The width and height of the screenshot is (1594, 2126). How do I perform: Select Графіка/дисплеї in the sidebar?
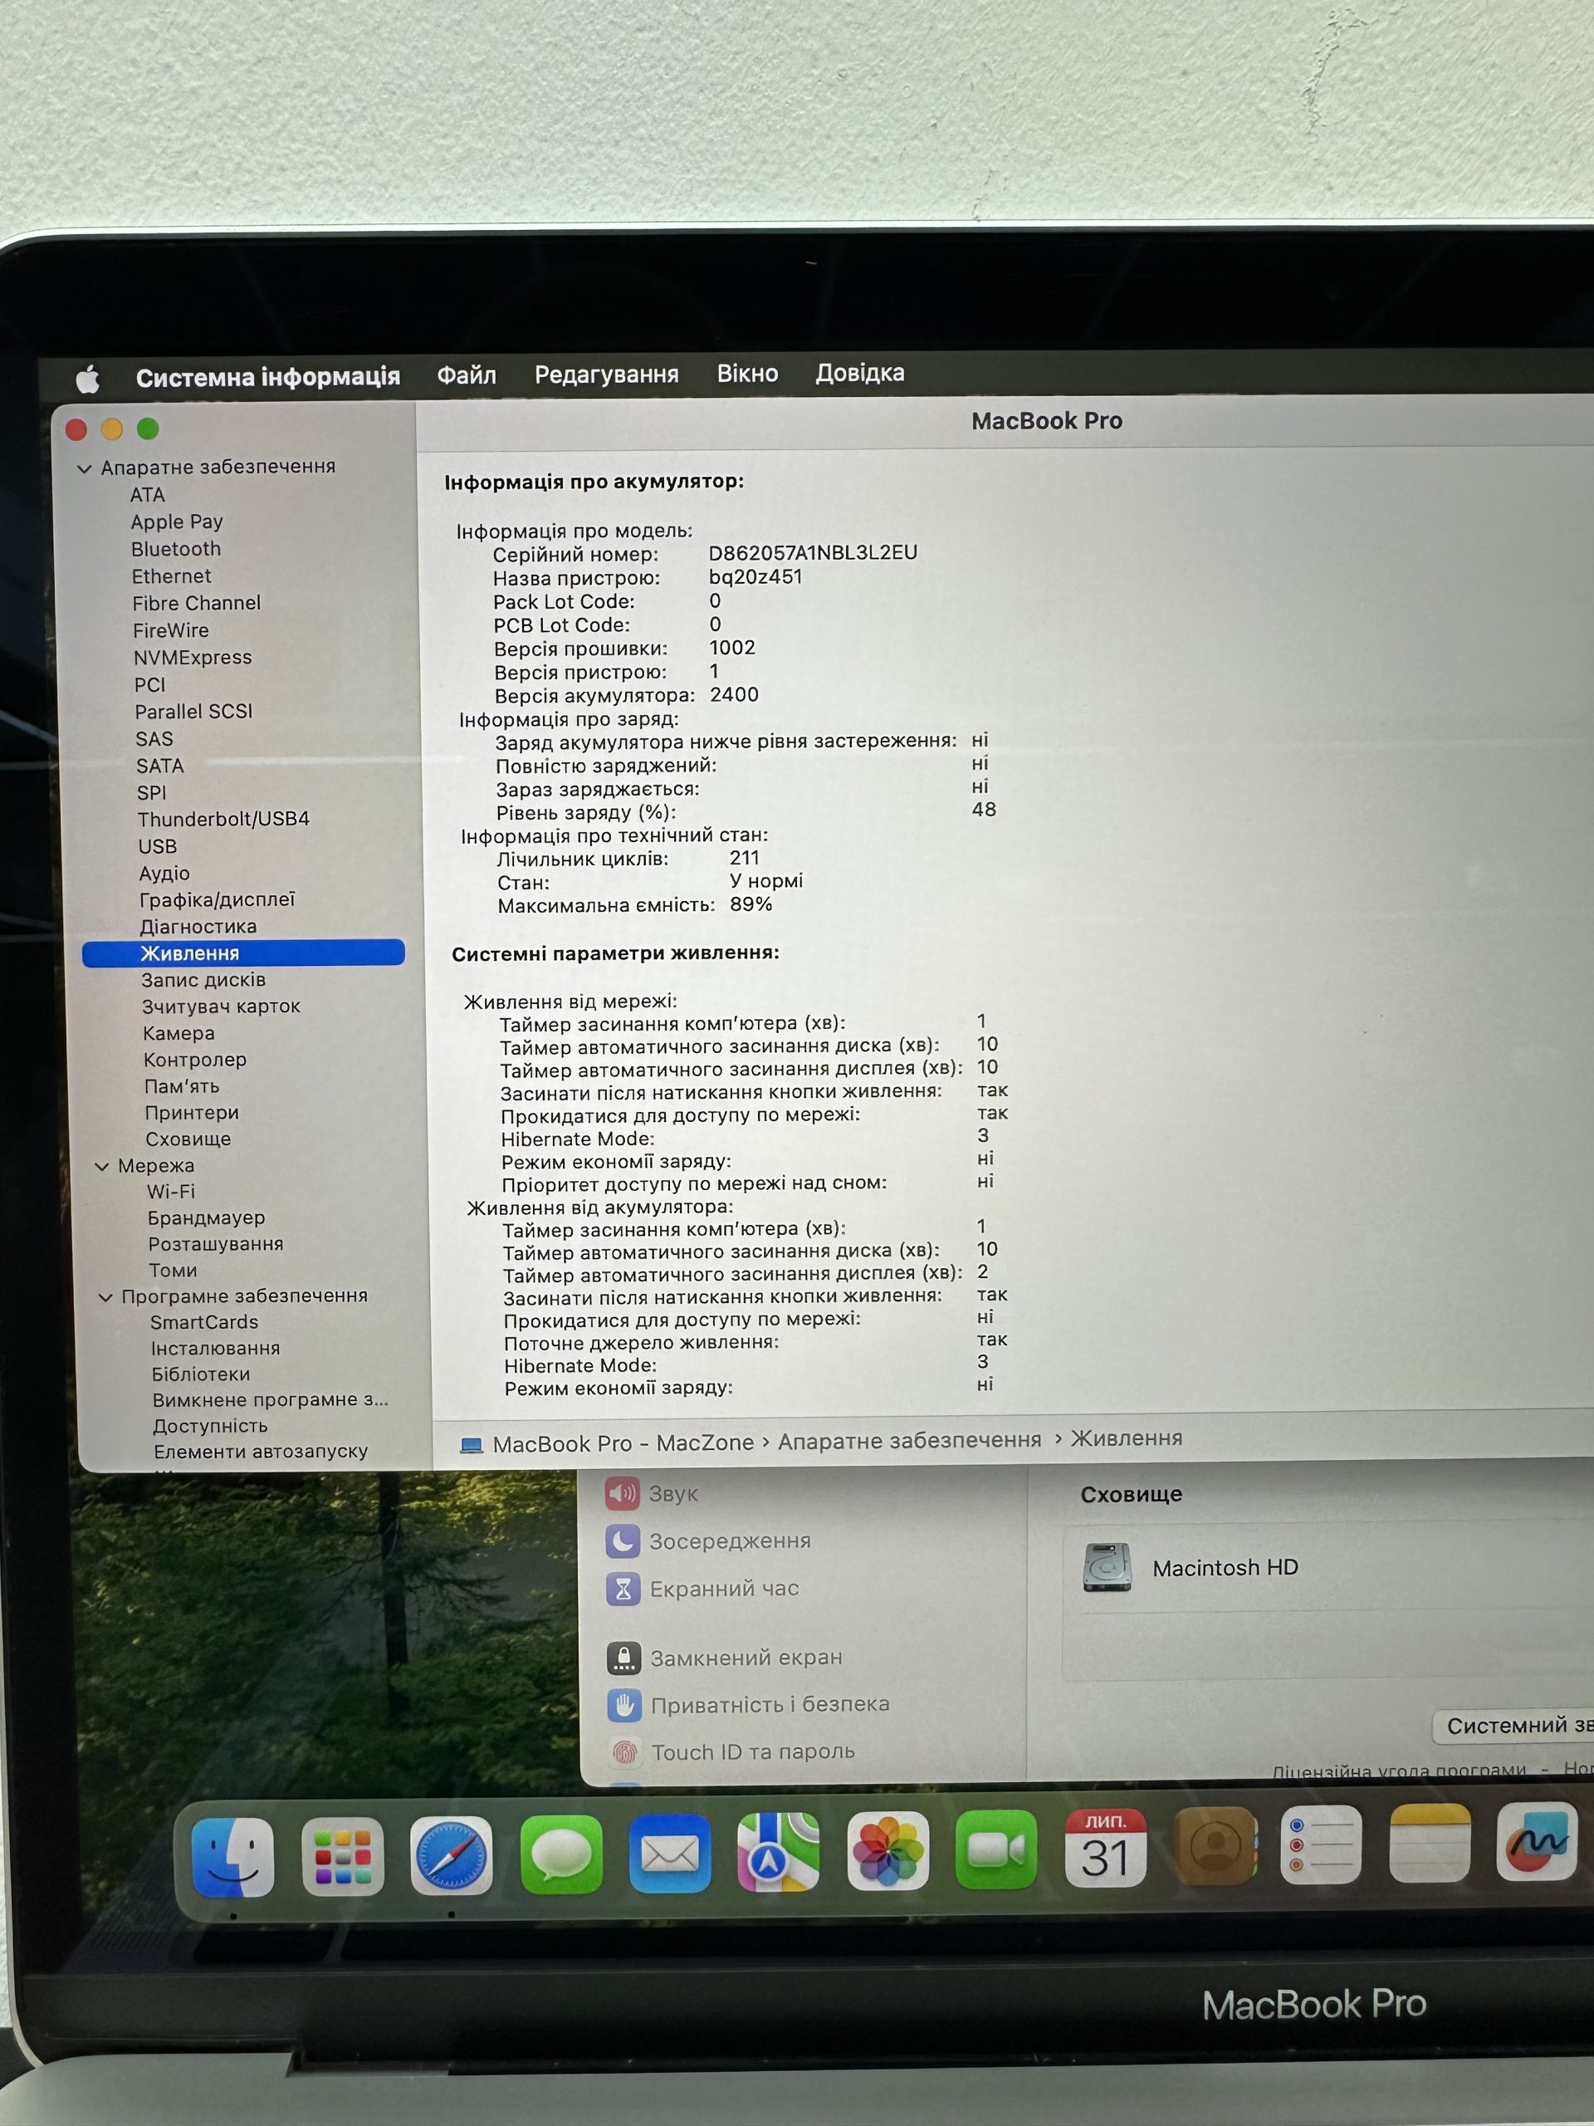[x=218, y=899]
